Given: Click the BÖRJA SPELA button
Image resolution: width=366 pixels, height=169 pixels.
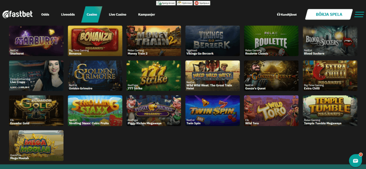Looking at the screenshot, I should 329,15.
